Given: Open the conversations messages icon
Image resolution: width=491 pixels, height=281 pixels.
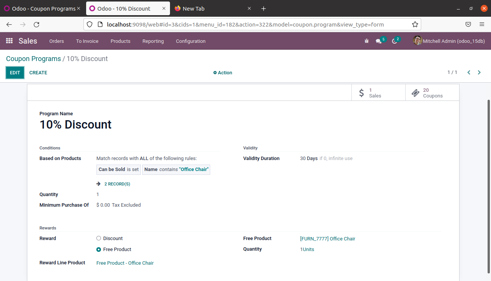Looking at the screenshot, I should click(x=379, y=41).
